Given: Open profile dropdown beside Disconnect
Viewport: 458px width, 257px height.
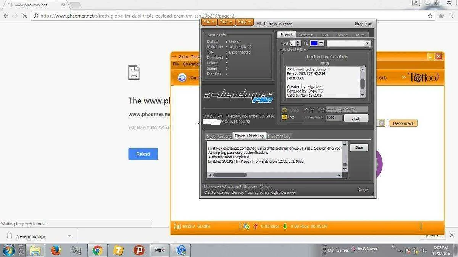Looking at the screenshot, I should click(x=382, y=123).
